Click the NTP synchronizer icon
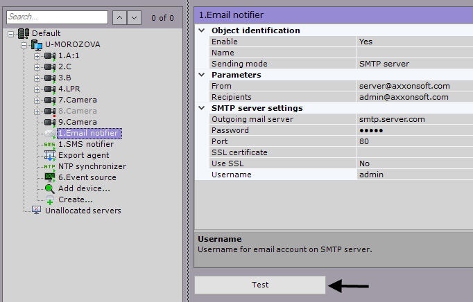This screenshot has height=302, width=473. coord(49,166)
